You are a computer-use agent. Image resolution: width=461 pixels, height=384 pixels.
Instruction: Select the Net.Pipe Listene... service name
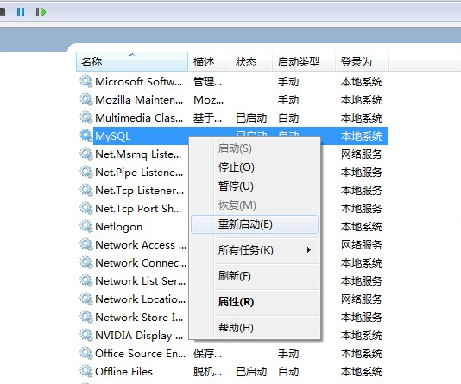(x=139, y=173)
